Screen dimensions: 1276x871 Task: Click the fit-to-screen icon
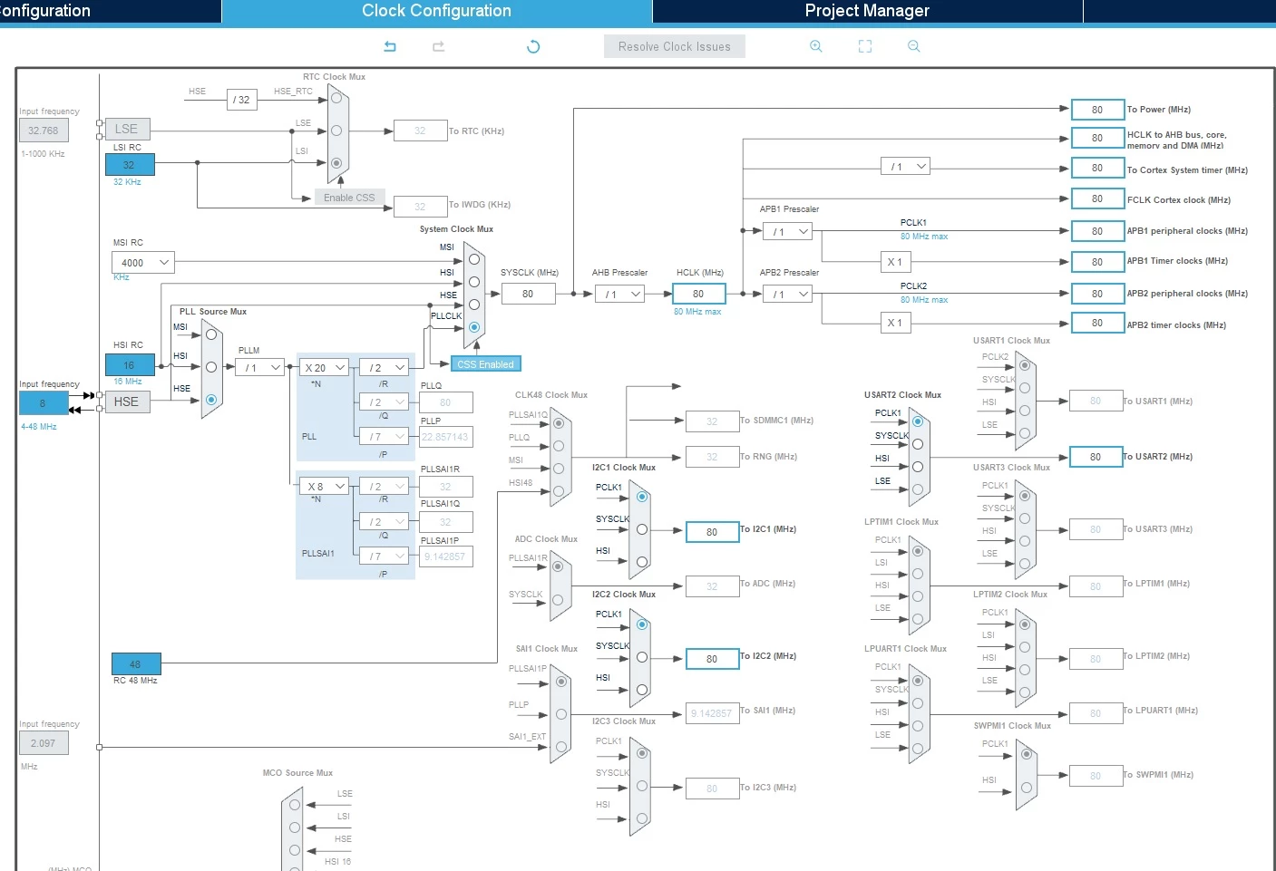(x=865, y=46)
